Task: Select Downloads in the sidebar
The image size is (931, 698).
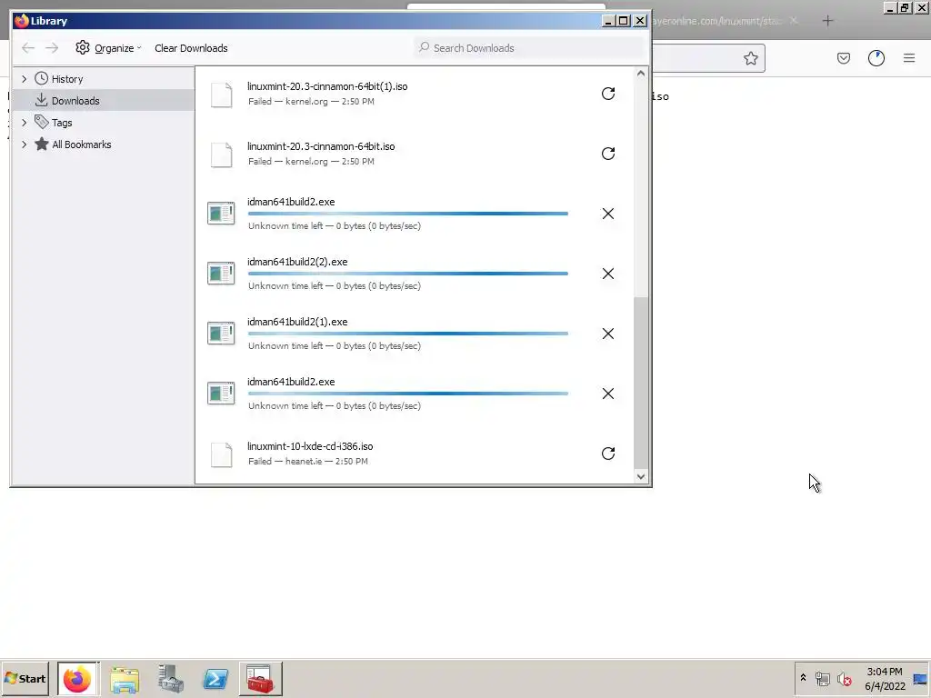Action: 75,101
